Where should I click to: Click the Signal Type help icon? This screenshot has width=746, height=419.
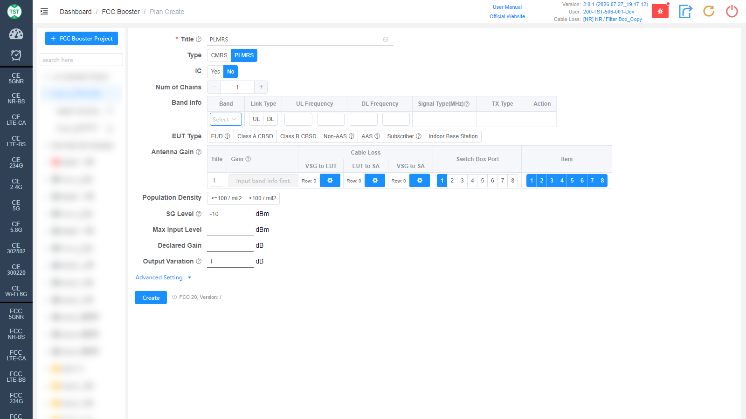tap(467, 104)
